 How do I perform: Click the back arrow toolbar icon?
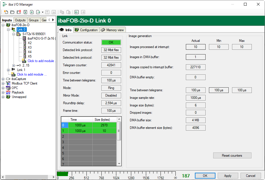tap(77, 12)
